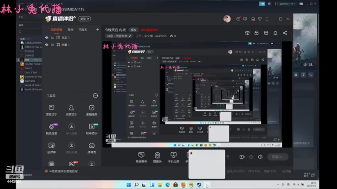Open the mail messages icon

tap(238, 19)
